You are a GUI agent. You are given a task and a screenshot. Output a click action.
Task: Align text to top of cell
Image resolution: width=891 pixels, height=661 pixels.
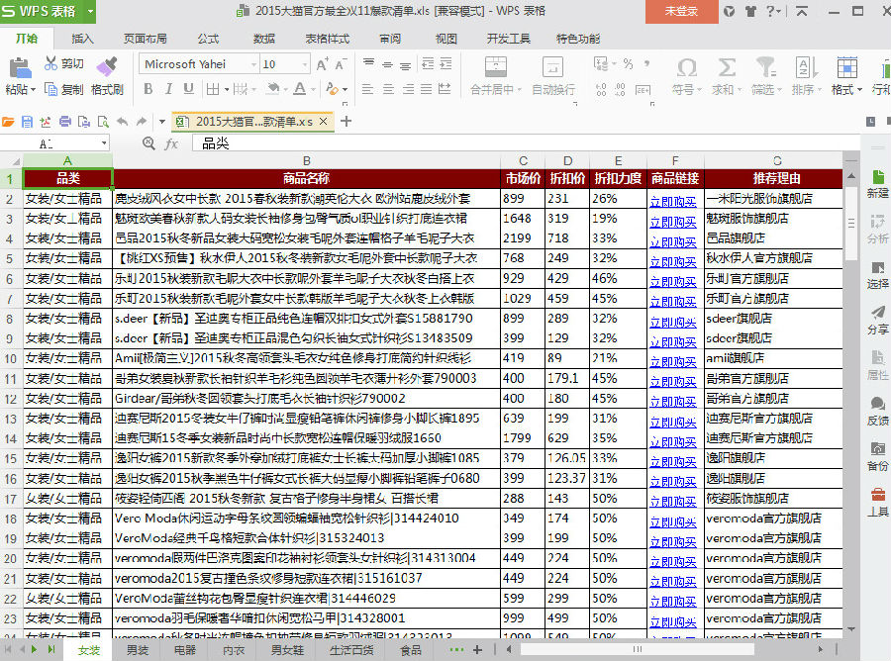[x=369, y=62]
